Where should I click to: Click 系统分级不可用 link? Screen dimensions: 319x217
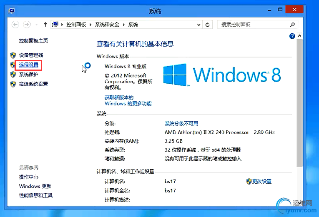(x=181, y=123)
